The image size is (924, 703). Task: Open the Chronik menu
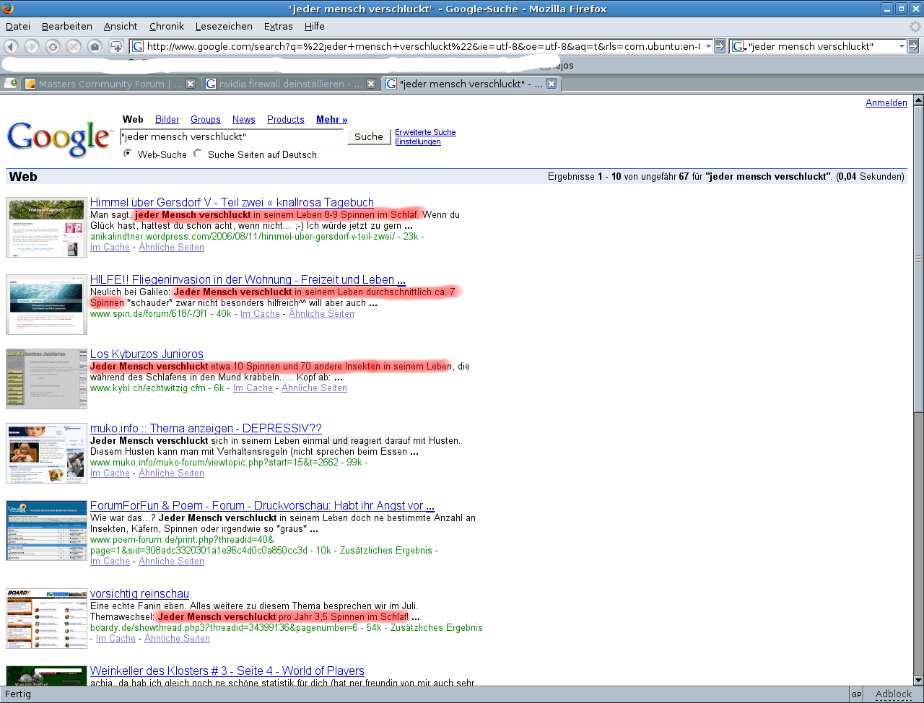coord(167,26)
